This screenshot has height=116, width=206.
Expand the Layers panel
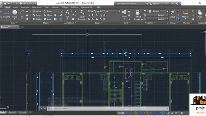99,23
